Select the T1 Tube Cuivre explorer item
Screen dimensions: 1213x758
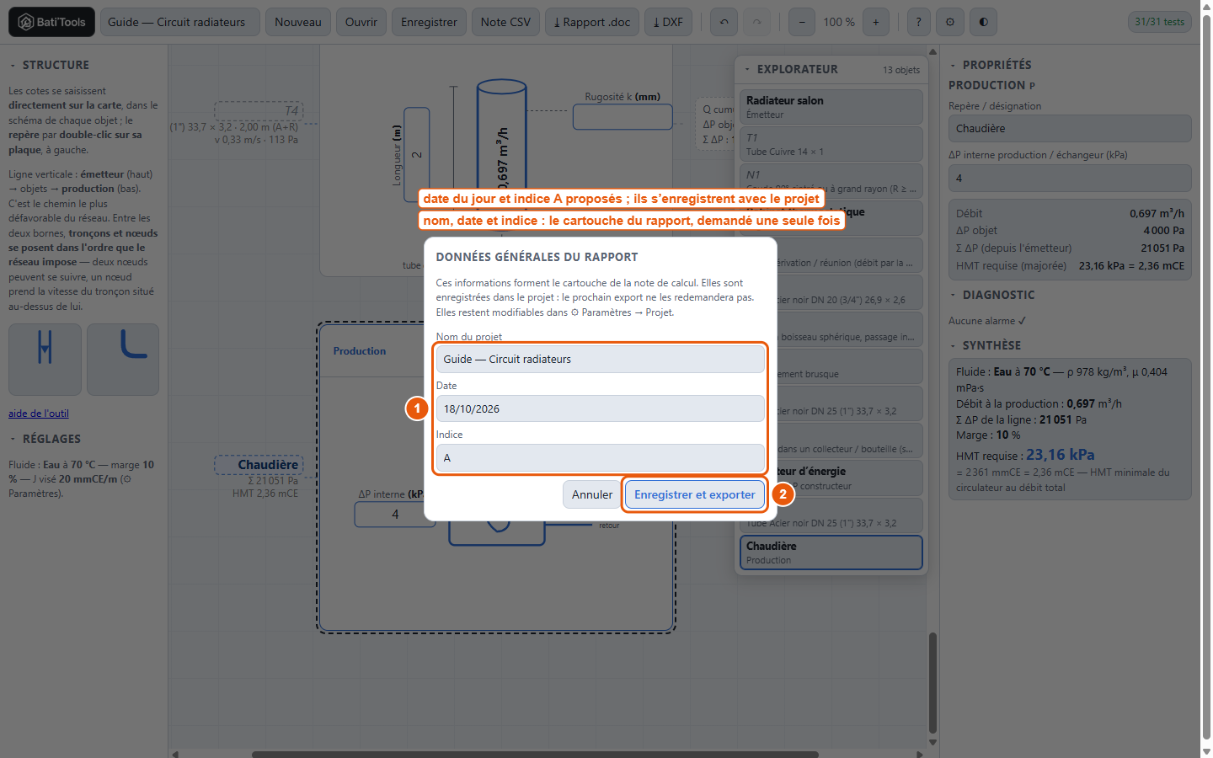[x=831, y=144]
